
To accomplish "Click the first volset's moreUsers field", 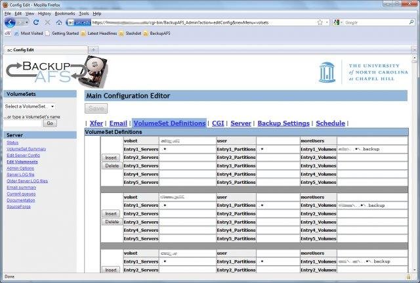I will pyautogui.click(x=372, y=141).
